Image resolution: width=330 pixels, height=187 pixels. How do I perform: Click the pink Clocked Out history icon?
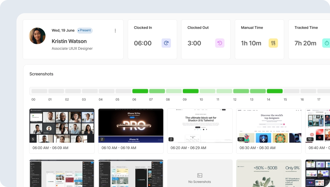[220, 43]
